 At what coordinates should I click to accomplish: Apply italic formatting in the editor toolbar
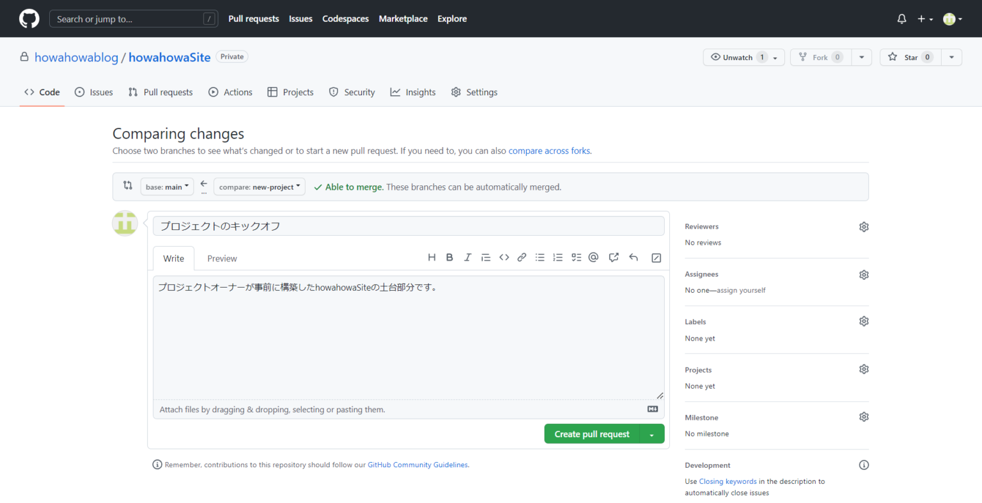pyautogui.click(x=467, y=258)
